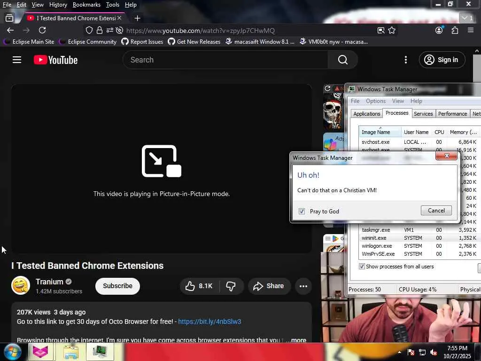Open the Report Issues bookmark
Image resolution: width=481 pixels, height=361 pixels.
(x=142, y=42)
